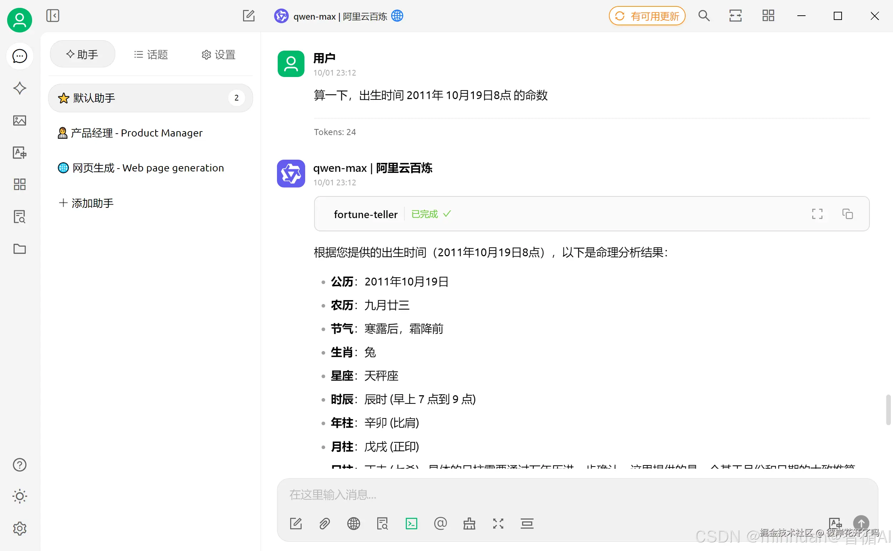Open the files folder icon in sidebar

(x=19, y=249)
